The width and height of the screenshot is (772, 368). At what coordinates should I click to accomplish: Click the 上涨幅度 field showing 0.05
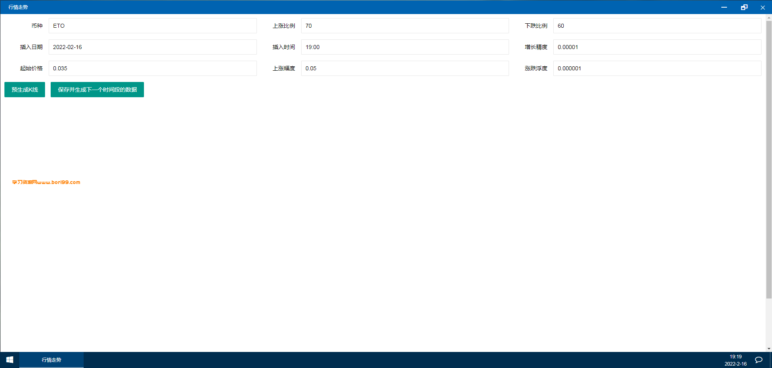[405, 68]
